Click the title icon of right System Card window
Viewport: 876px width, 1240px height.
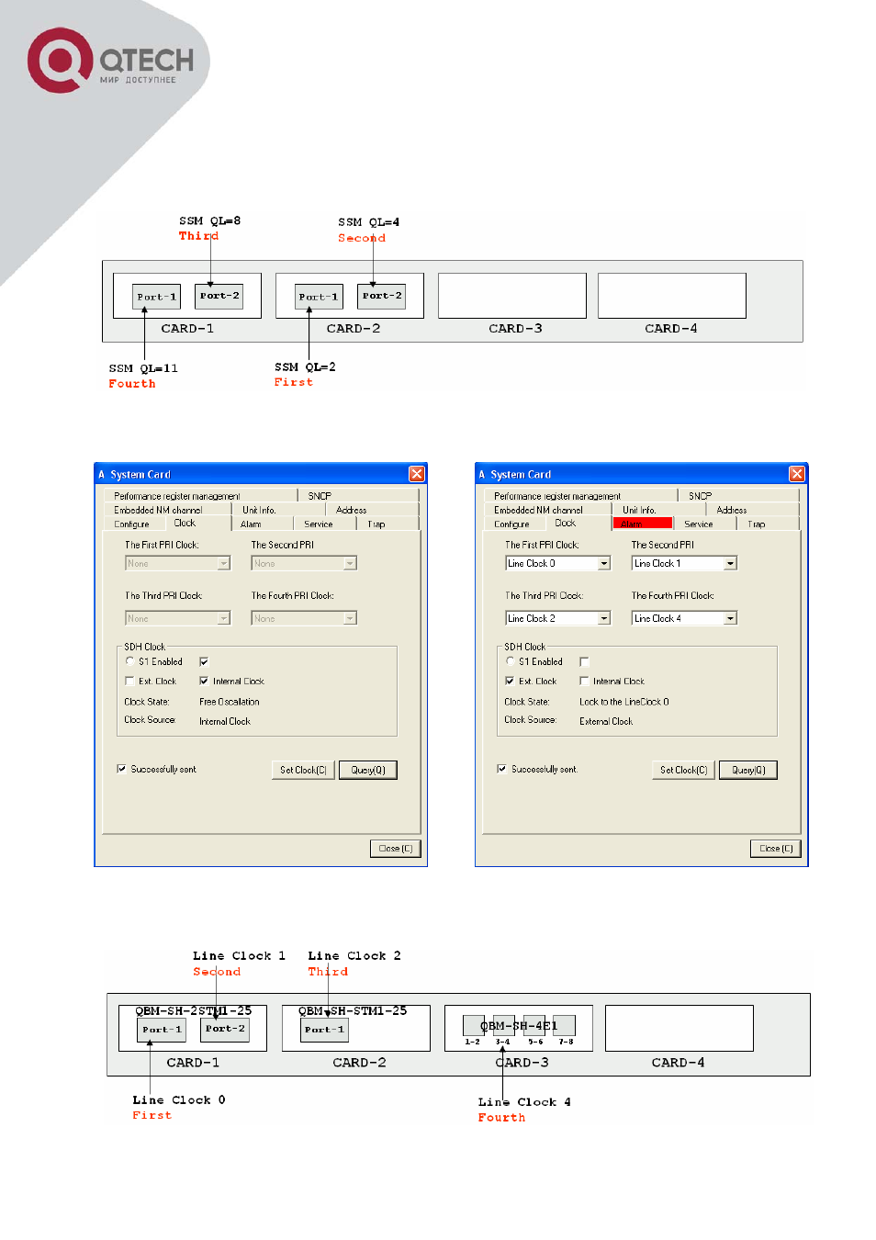[x=482, y=475]
